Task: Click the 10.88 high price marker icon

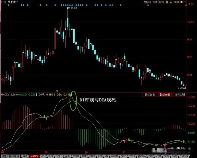Action: (x=69, y=8)
